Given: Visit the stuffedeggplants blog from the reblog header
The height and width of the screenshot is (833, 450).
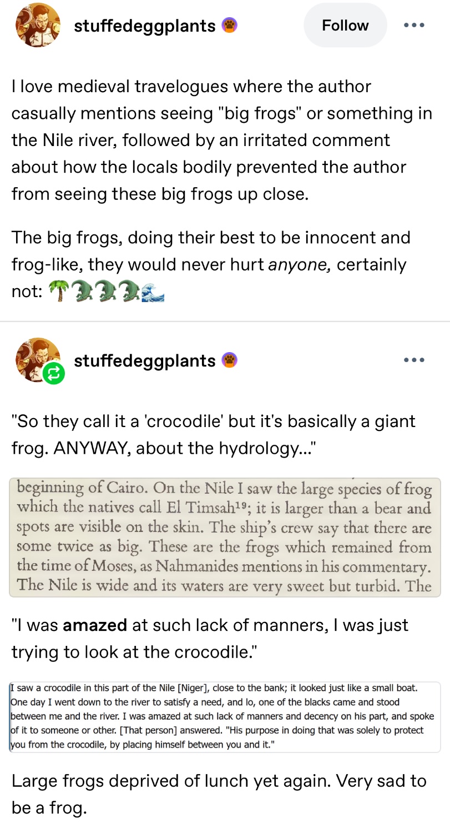Looking at the screenshot, I should point(145,361).
